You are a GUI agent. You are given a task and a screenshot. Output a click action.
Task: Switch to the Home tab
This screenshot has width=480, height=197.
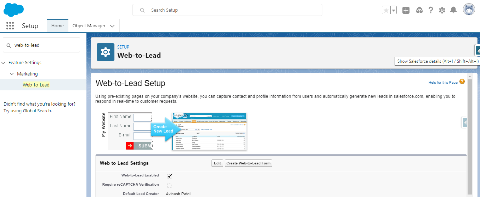(57, 26)
